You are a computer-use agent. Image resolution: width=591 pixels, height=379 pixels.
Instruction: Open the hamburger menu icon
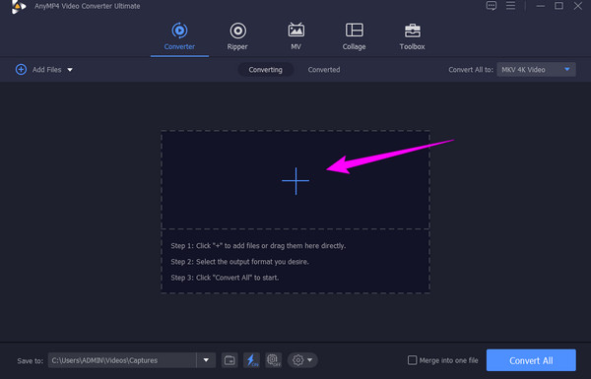[x=510, y=6]
